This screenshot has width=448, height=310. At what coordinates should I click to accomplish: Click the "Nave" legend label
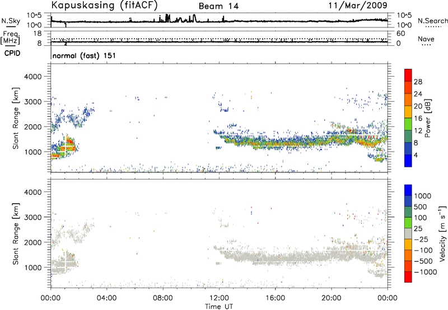426,39
